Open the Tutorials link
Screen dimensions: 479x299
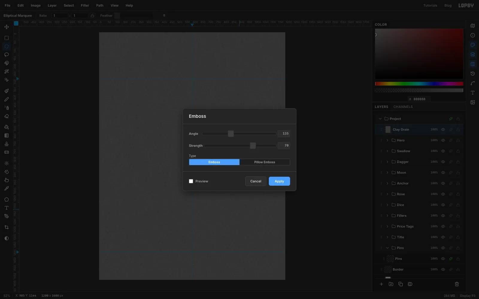coord(430,5)
